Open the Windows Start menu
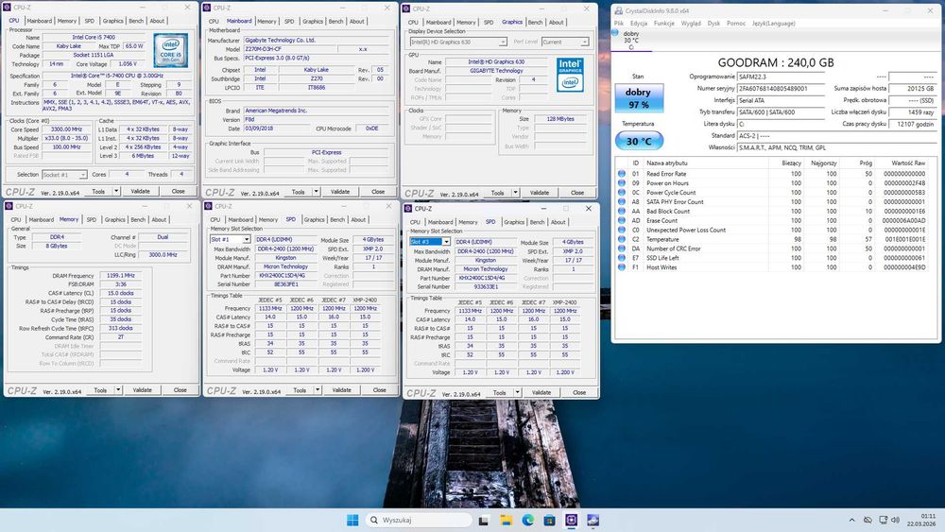The image size is (945, 532). pos(352,520)
